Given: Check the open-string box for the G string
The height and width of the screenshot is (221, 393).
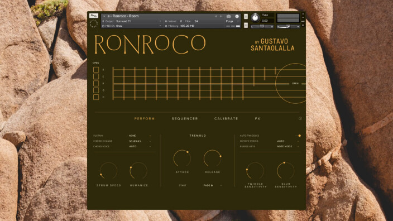Looking at the screenshot, I should point(96,90).
